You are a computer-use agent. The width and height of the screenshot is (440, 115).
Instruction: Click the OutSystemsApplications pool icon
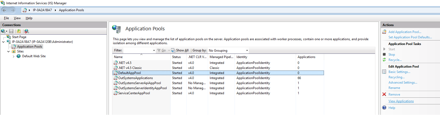116,78
